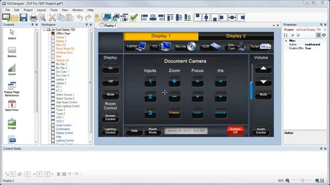Click the Freeze button under Zoom
This screenshot has height=185, width=330.
[x=174, y=113]
